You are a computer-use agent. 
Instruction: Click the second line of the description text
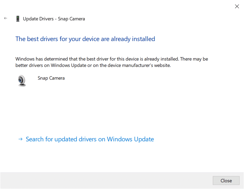(93, 66)
